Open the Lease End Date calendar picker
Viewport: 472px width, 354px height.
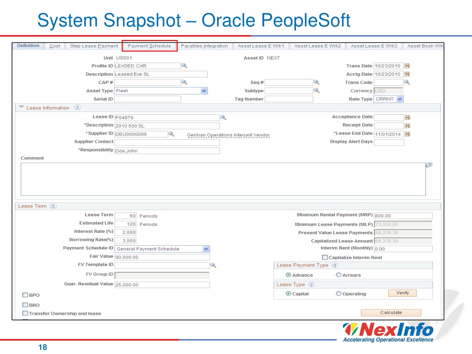407,134
